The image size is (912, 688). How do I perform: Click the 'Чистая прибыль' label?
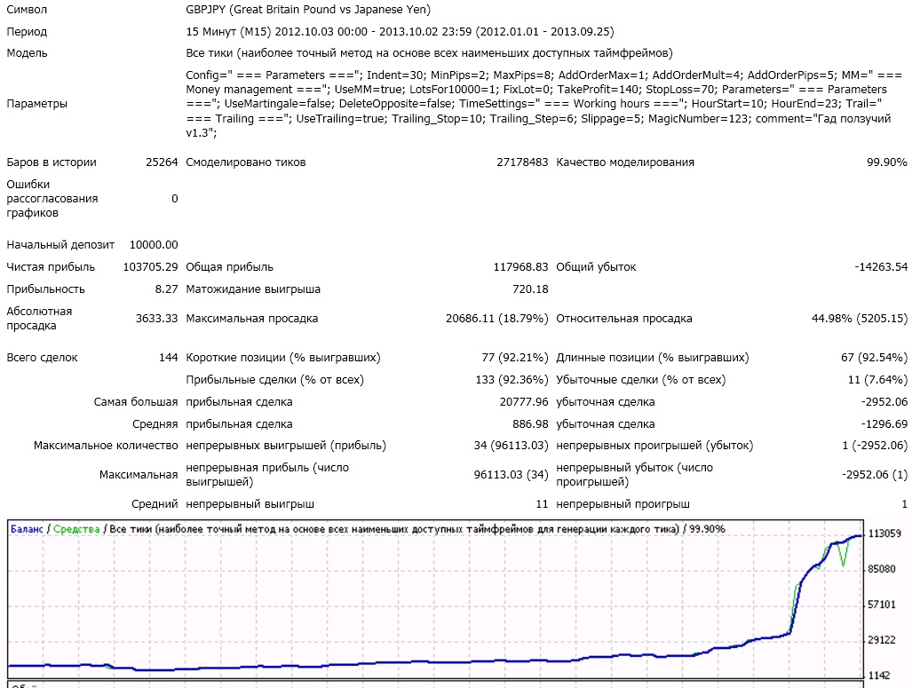(51, 267)
